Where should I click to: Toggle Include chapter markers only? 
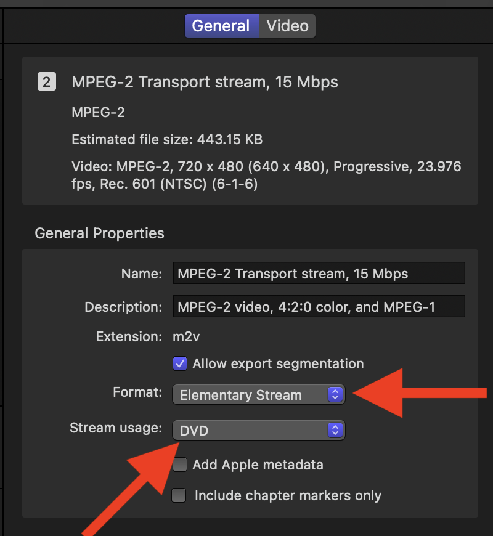click(x=179, y=495)
